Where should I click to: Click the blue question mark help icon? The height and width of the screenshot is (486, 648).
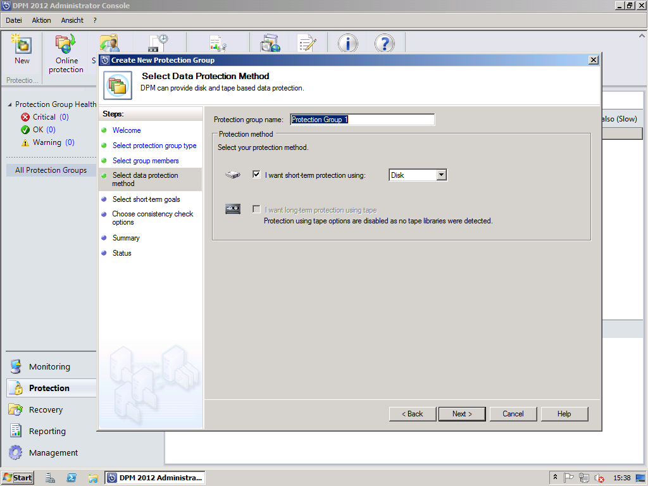(384, 43)
